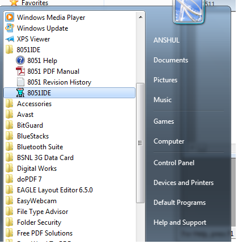The height and width of the screenshot is (248, 251).
Task: Open Help and Support
Action: coord(180,222)
